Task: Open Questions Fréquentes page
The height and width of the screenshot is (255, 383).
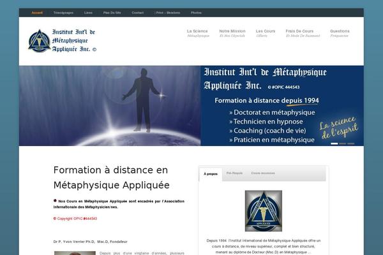Action: (x=340, y=33)
